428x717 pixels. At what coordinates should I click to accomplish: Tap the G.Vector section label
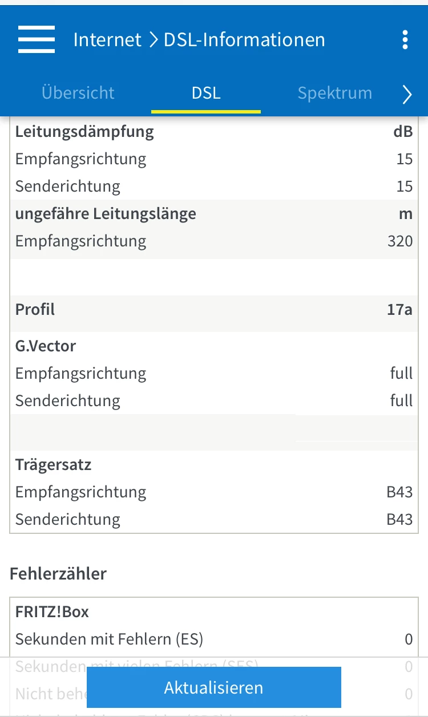click(46, 346)
